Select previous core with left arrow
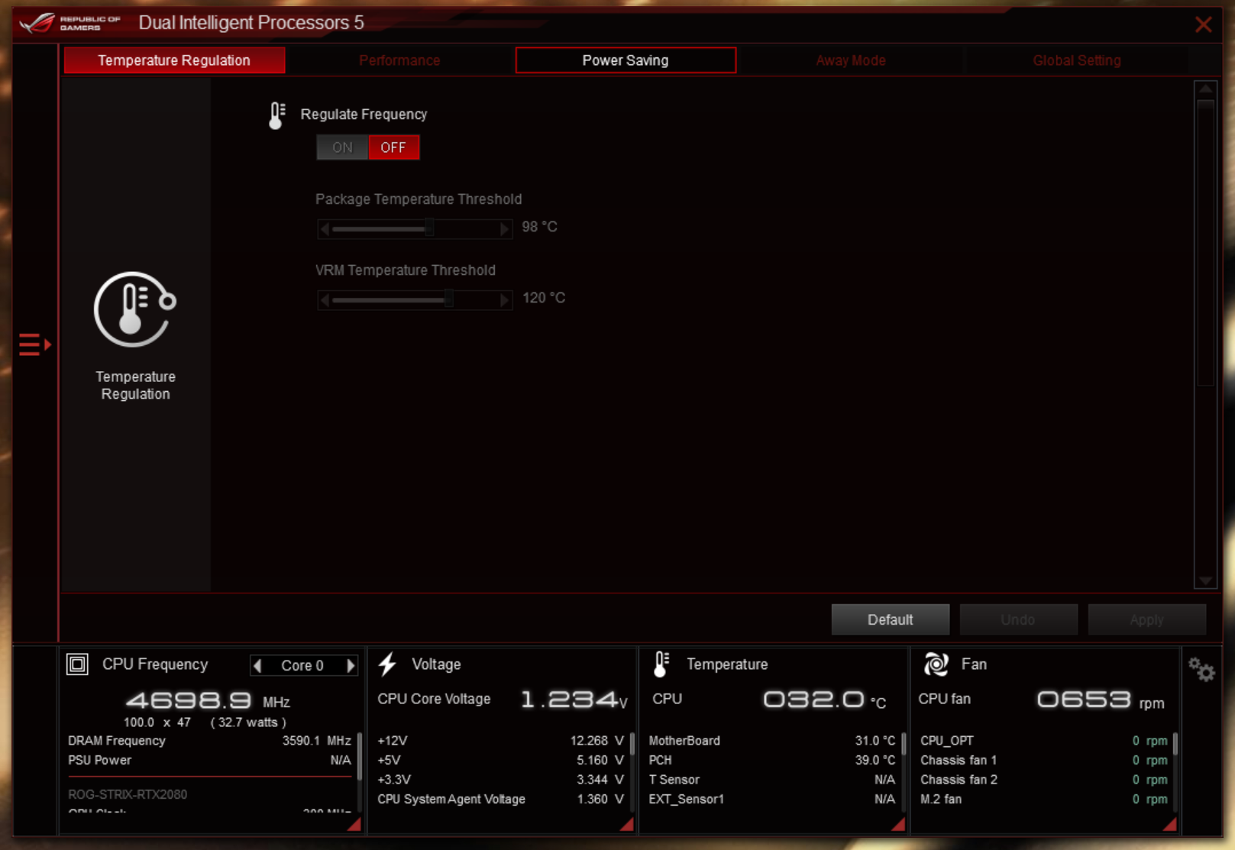 (258, 665)
